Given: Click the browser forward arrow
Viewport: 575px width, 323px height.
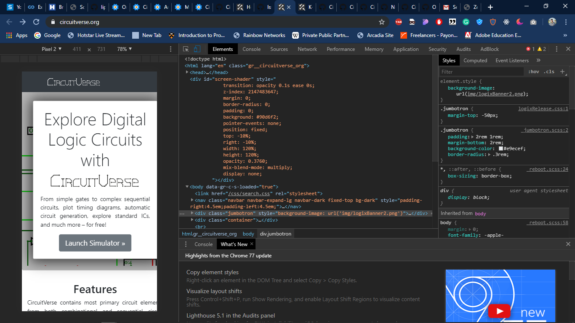Looking at the screenshot, I should [x=23, y=22].
